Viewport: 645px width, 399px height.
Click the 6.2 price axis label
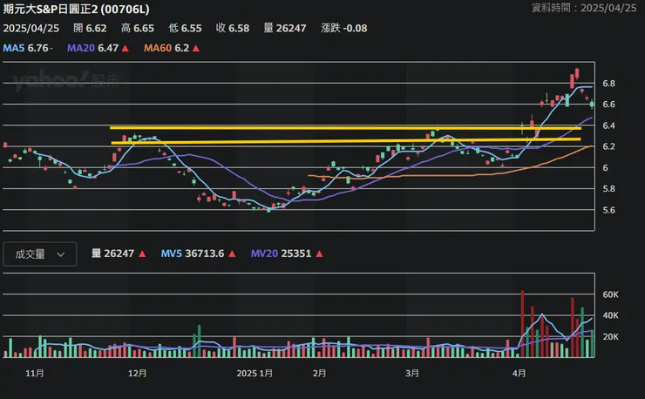tap(608, 147)
